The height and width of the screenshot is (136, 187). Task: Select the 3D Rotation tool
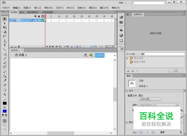(x=5, y=32)
